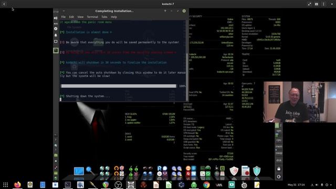Viewport: 336px width, 189px height.
Task: Go back with the top-left arrow
Action: click(4, 4)
